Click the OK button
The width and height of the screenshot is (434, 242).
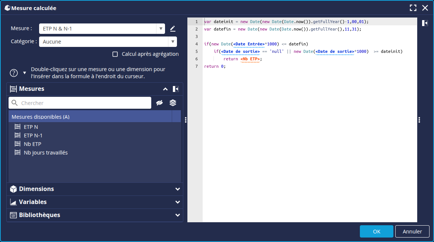[376, 232]
